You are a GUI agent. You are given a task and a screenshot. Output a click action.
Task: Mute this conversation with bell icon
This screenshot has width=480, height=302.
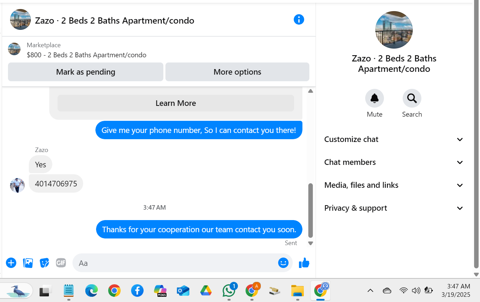[375, 98]
